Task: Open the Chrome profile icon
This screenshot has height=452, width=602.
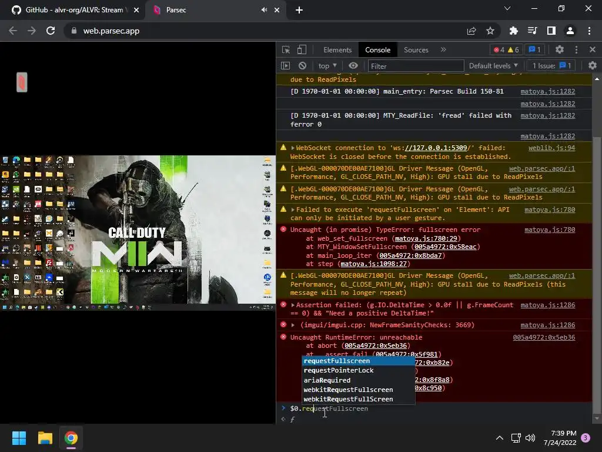Action: point(570,31)
